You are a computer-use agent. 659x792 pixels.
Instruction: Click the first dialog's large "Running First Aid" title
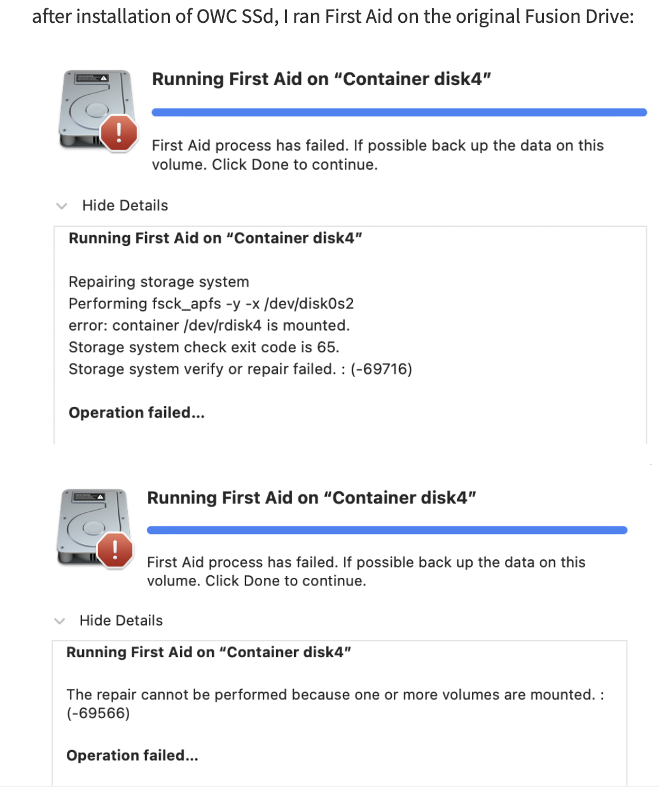(322, 79)
